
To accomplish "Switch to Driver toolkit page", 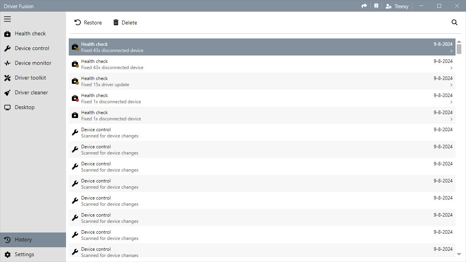I will [30, 78].
